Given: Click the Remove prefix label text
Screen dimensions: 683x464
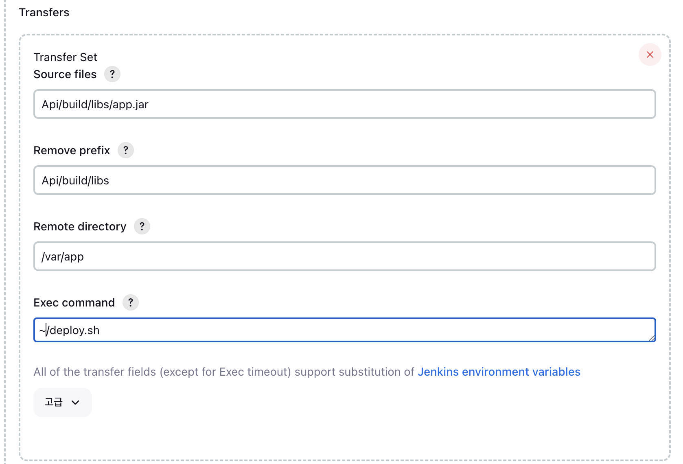Looking at the screenshot, I should pos(72,150).
